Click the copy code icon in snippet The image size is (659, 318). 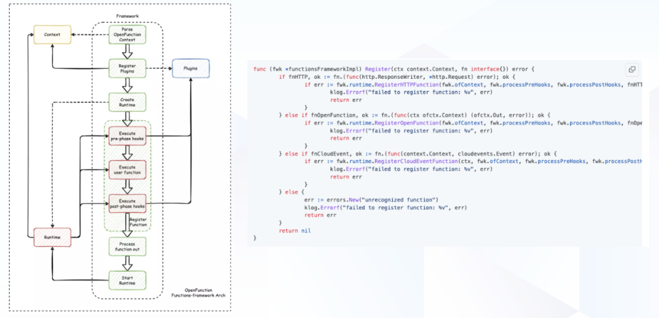pyautogui.click(x=632, y=70)
